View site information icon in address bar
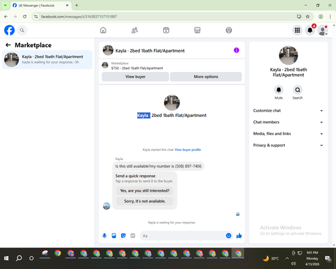 pos(36,17)
